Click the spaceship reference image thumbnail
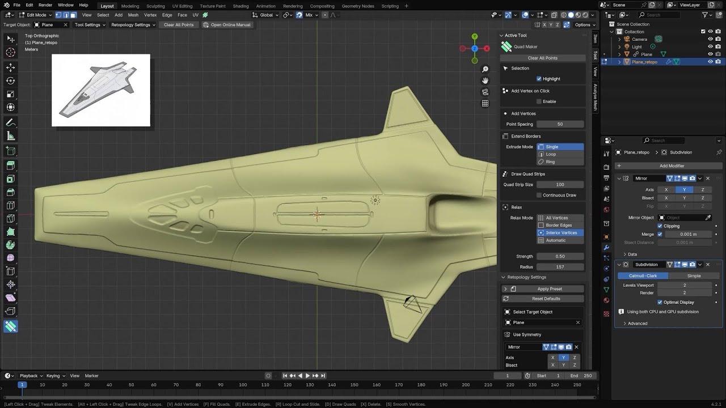 click(101, 90)
